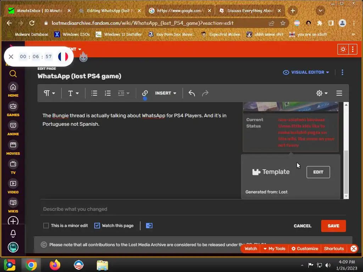This screenshot has width=363, height=272.
Task: Open Malware Database bookmark
Action: (29, 34)
